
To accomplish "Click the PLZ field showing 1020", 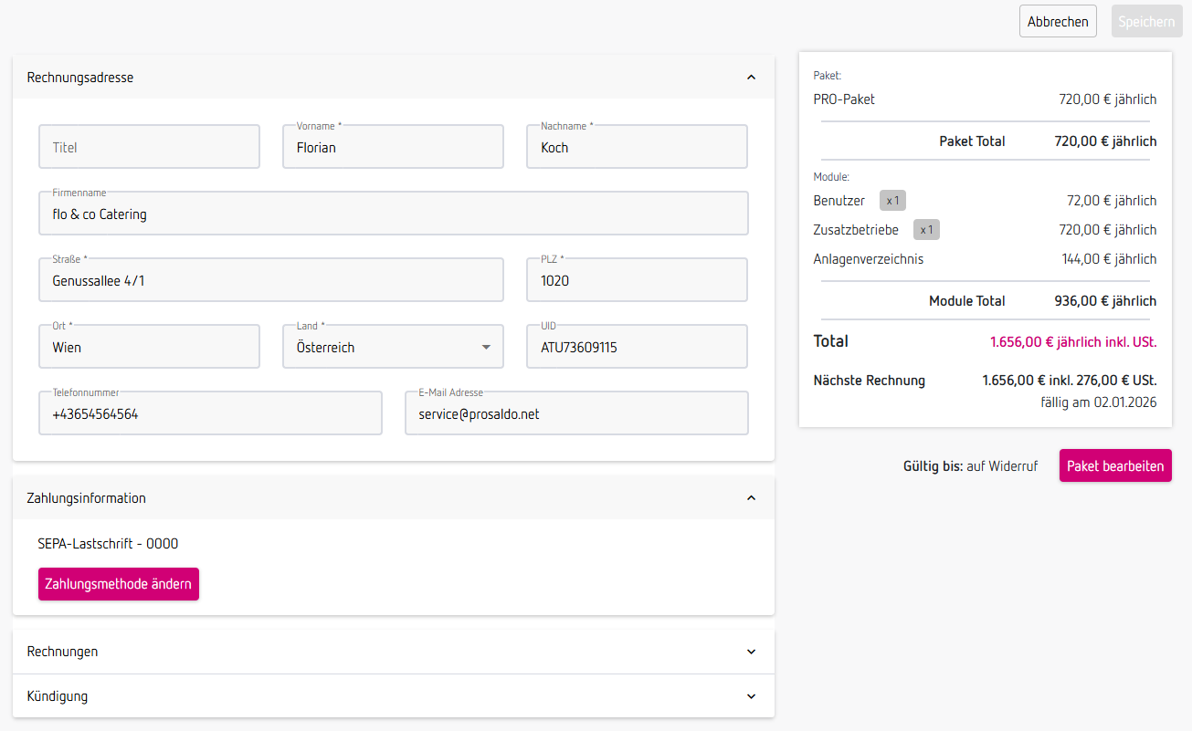I will (637, 281).
